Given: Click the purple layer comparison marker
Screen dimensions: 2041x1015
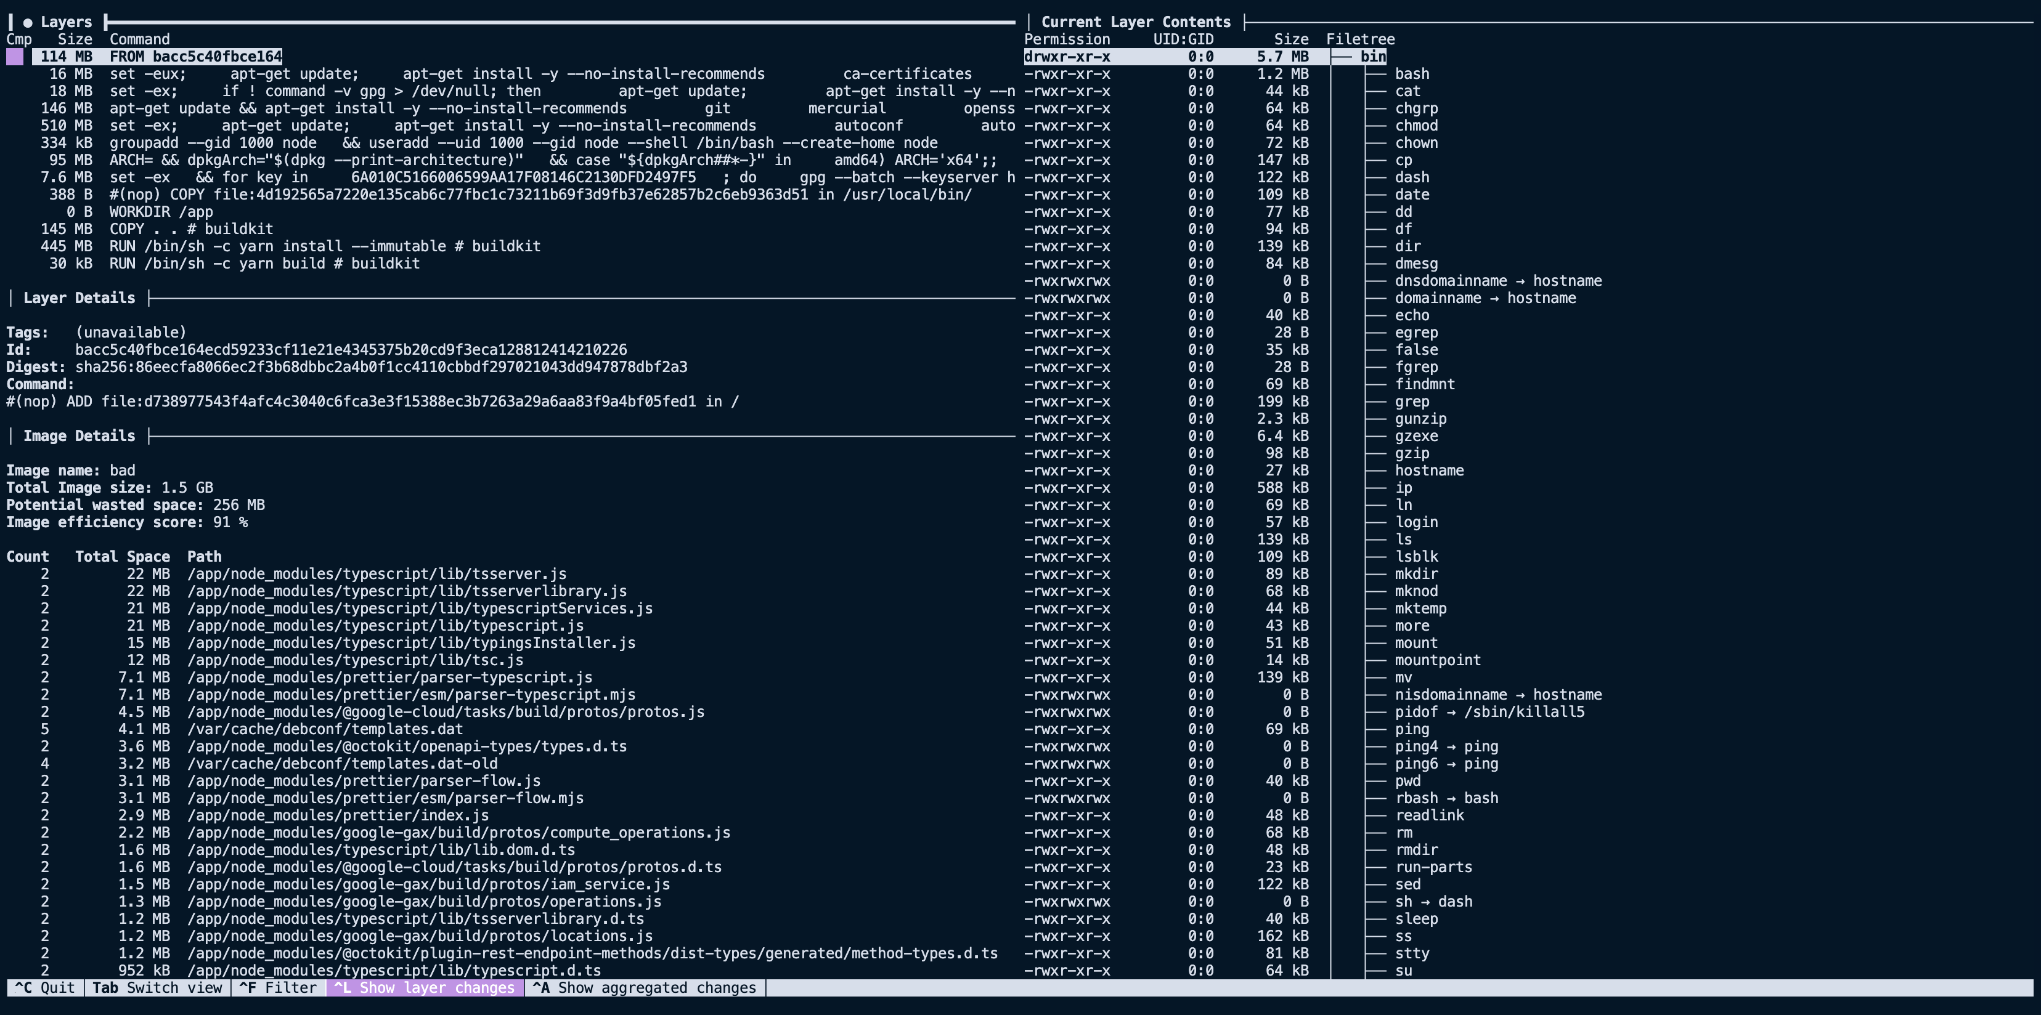Looking at the screenshot, I should click(14, 56).
